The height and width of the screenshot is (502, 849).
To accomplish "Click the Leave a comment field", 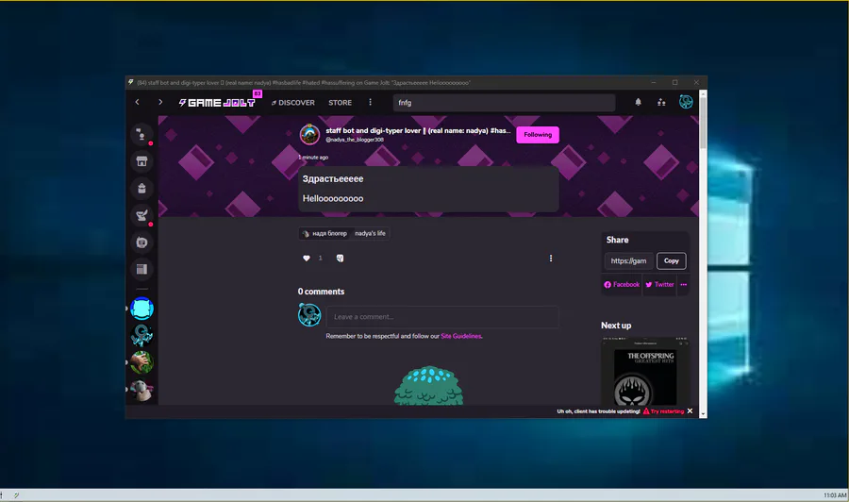I will (x=442, y=317).
